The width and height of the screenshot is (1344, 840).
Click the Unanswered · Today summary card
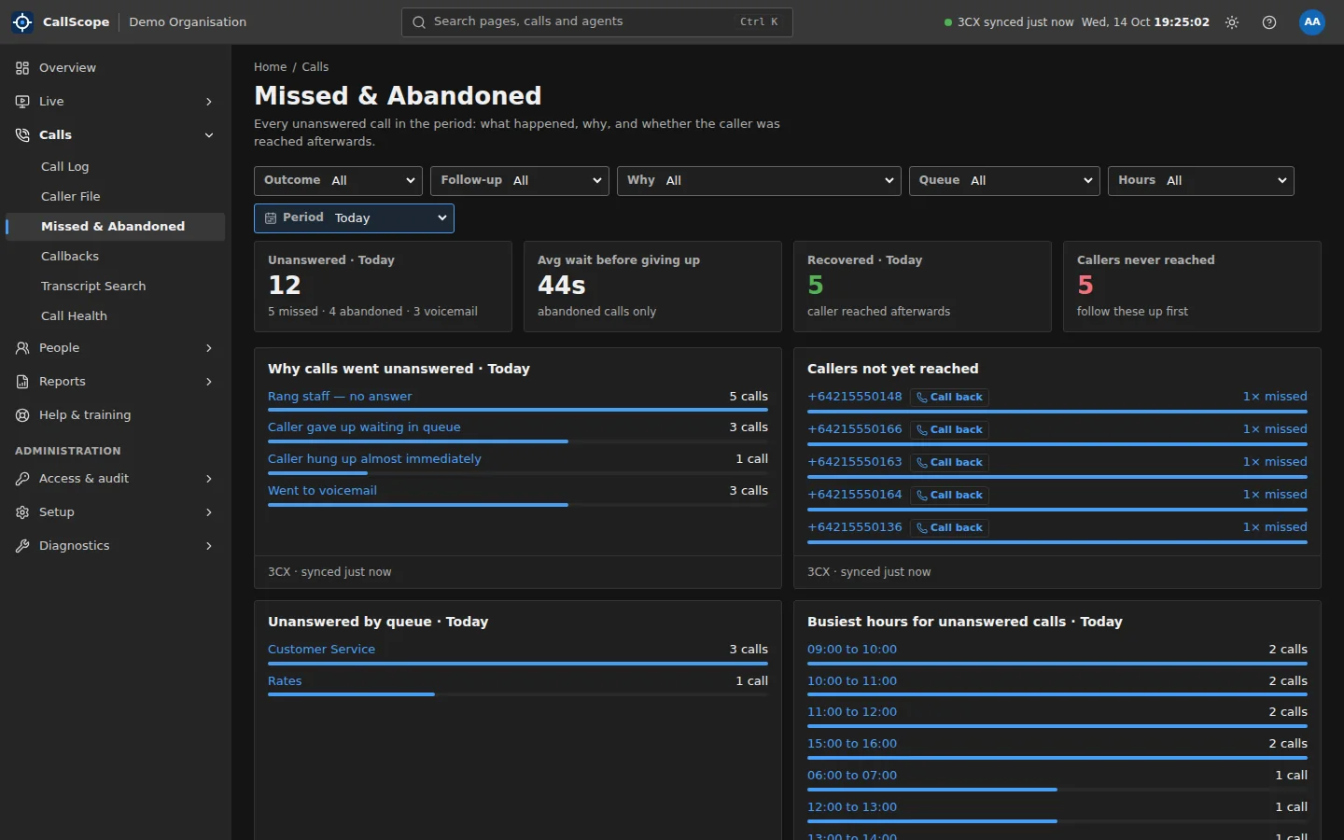pos(383,287)
